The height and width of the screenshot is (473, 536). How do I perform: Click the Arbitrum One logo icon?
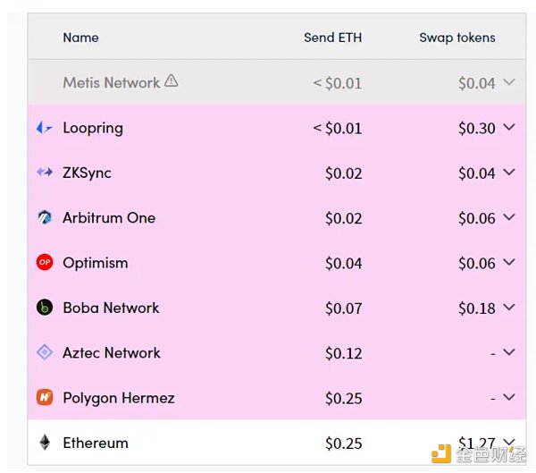[x=44, y=217]
